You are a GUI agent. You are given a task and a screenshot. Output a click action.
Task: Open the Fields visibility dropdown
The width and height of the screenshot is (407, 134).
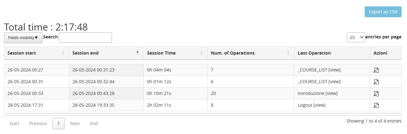tap(23, 37)
